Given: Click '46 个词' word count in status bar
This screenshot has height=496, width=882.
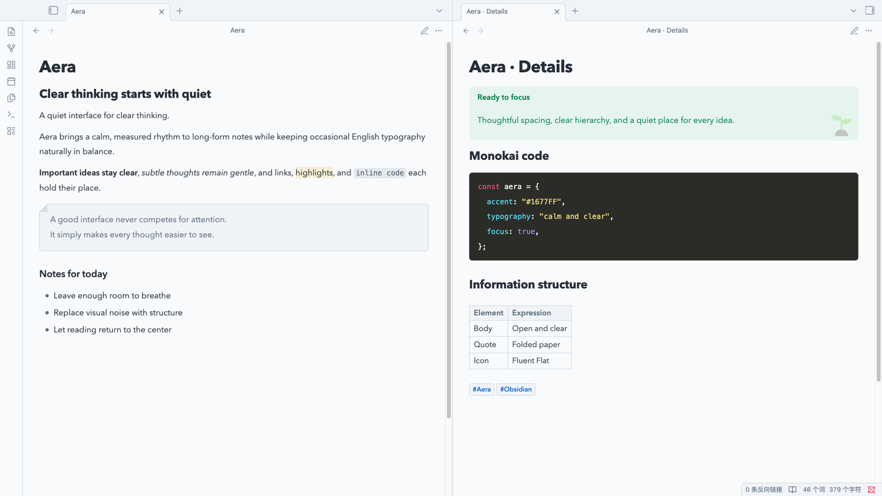Looking at the screenshot, I should point(814,490).
